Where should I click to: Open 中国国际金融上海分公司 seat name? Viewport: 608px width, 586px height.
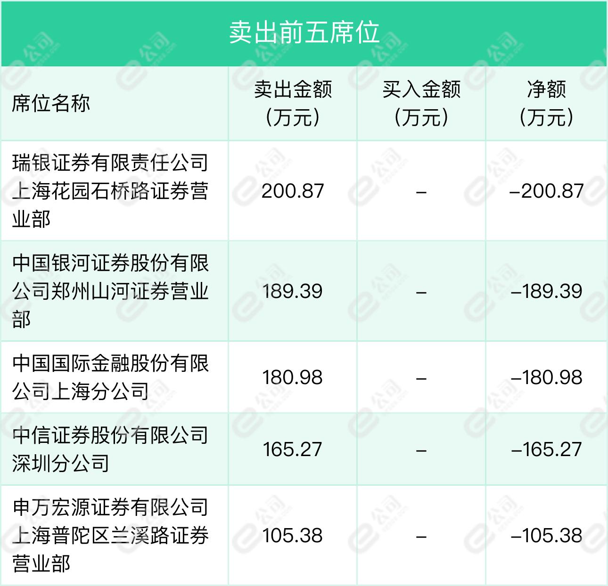[x=110, y=377]
